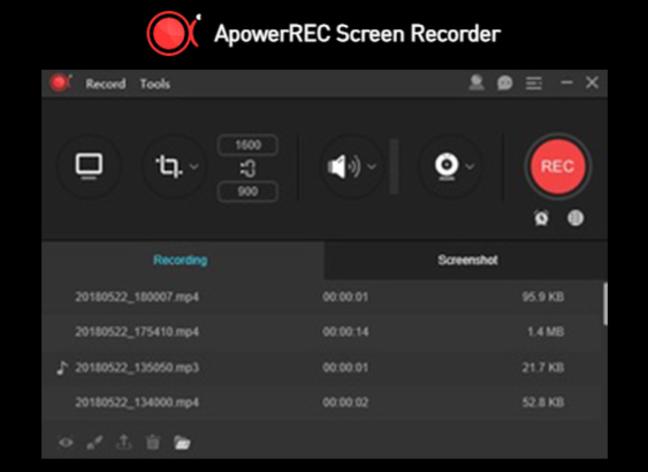Select file 20180522_135050.mp3

(x=322, y=367)
